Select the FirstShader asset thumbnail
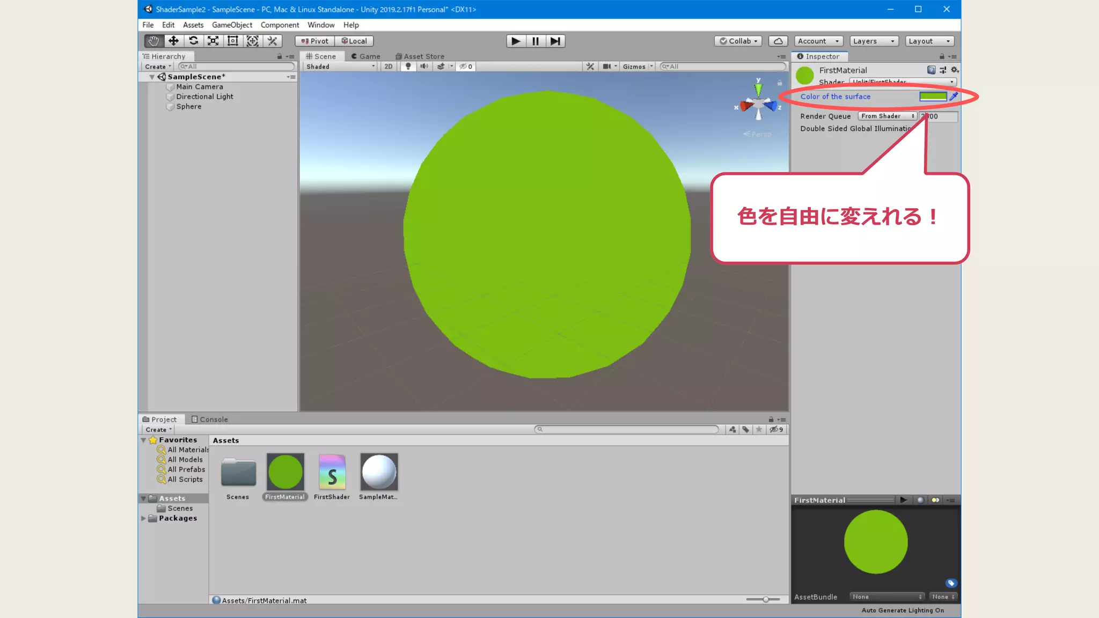This screenshot has height=618, width=1099. click(x=332, y=472)
